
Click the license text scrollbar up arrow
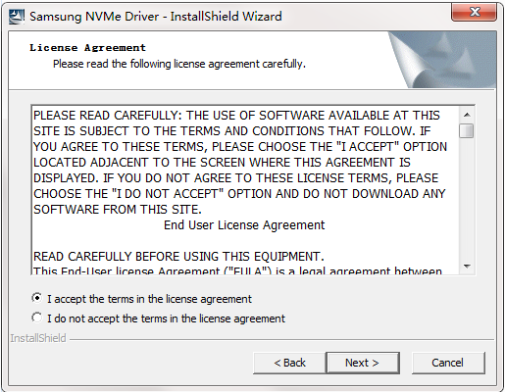point(467,115)
